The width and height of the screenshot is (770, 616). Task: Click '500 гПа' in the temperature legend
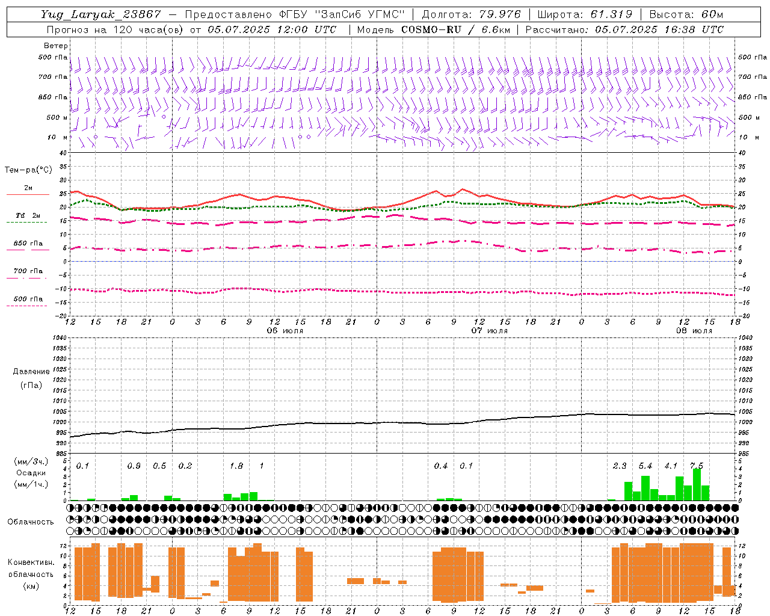[28, 299]
